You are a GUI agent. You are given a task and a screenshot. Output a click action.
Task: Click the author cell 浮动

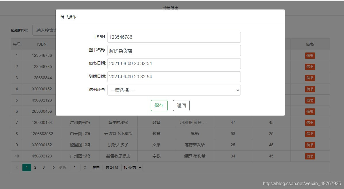pyautogui.click(x=195, y=134)
